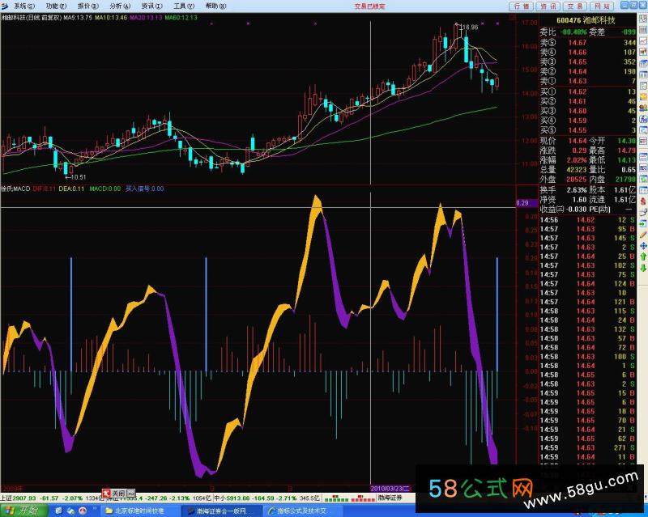The height and width of the screenshot is (517, 648).
Task: Click the 换手 2.63% value
Action: pyautogui.click(x=577, y=190)
